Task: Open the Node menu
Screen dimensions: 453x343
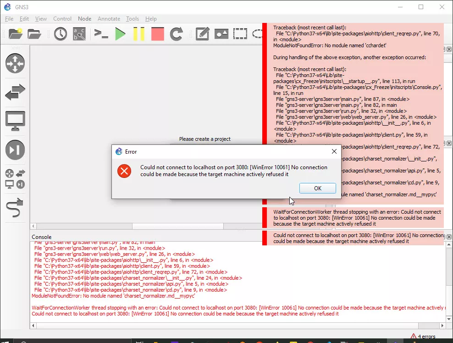Action: 85,19
